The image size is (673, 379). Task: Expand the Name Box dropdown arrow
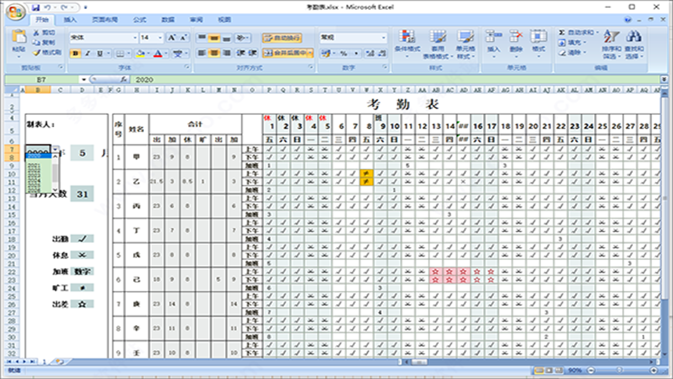83,80
